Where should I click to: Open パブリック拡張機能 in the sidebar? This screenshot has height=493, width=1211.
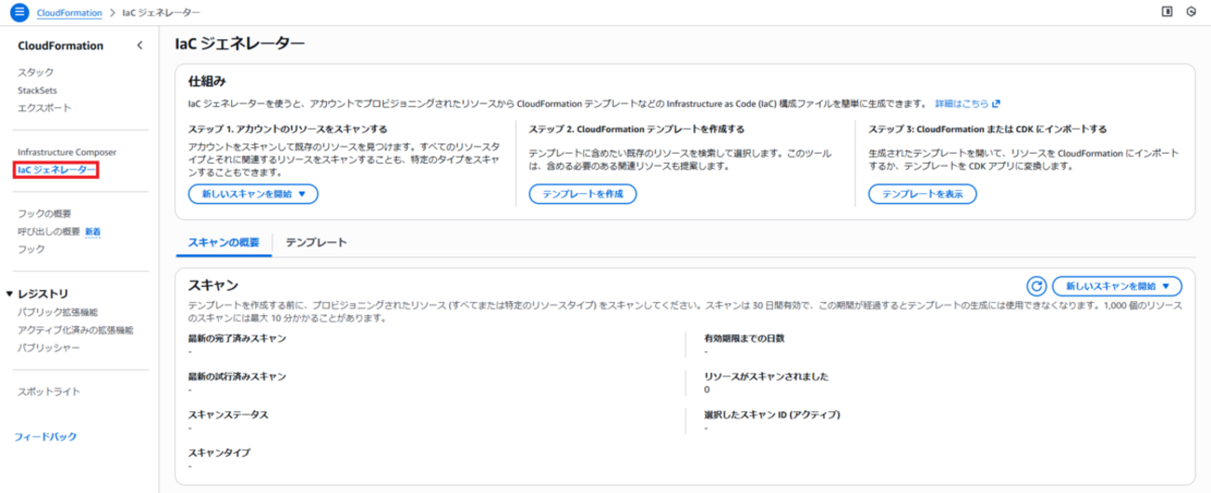tap(57, 312)
